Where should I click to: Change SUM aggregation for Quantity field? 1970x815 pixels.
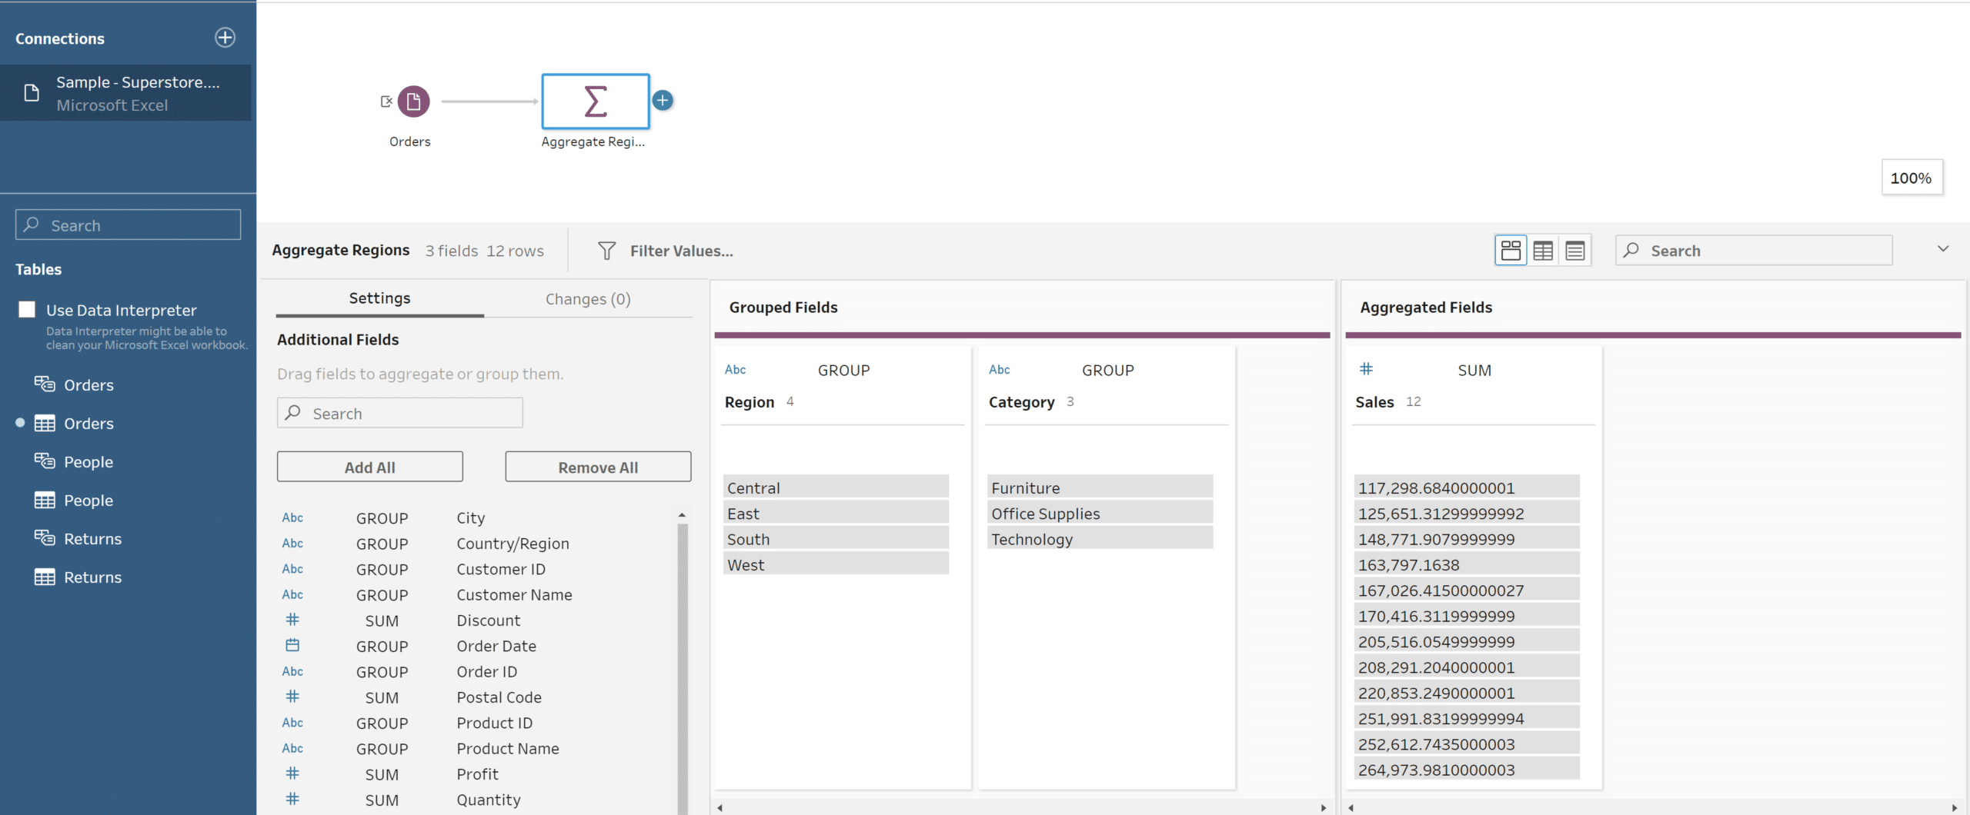coord(382,800)
